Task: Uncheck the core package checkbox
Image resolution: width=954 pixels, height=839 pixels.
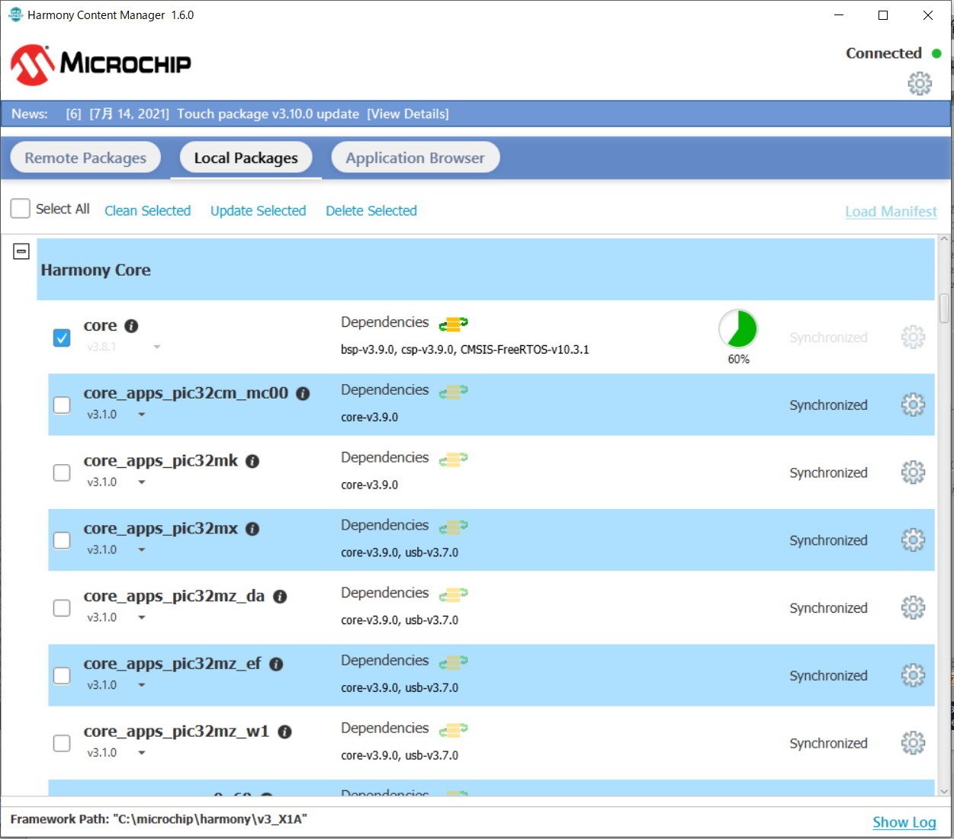Action: [62, 338]
